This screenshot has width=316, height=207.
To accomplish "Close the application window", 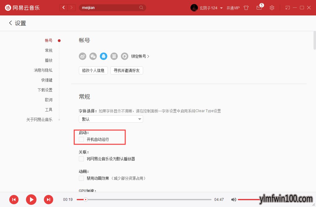I will point(309,8).
